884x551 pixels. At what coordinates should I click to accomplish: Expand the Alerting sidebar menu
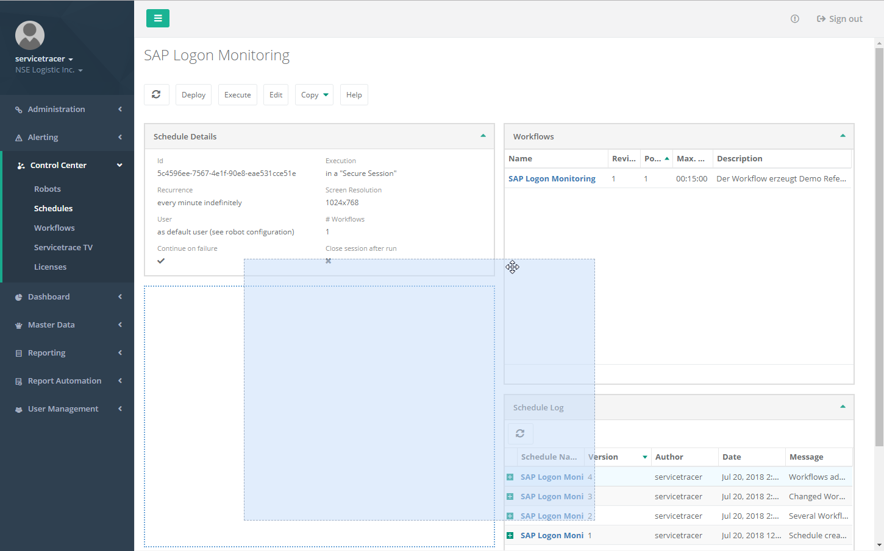67,137
